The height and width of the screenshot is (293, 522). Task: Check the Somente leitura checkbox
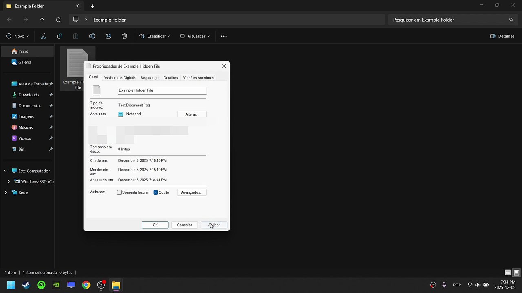(119, 192)
